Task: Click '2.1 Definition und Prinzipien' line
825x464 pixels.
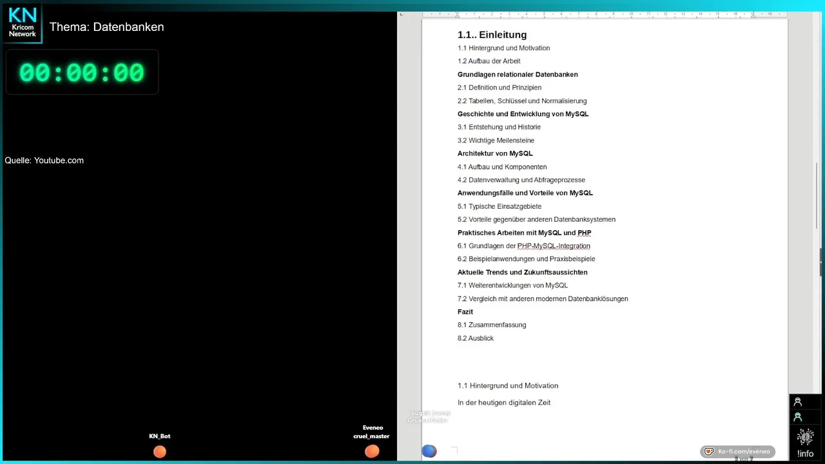Action: pos(500,88)
